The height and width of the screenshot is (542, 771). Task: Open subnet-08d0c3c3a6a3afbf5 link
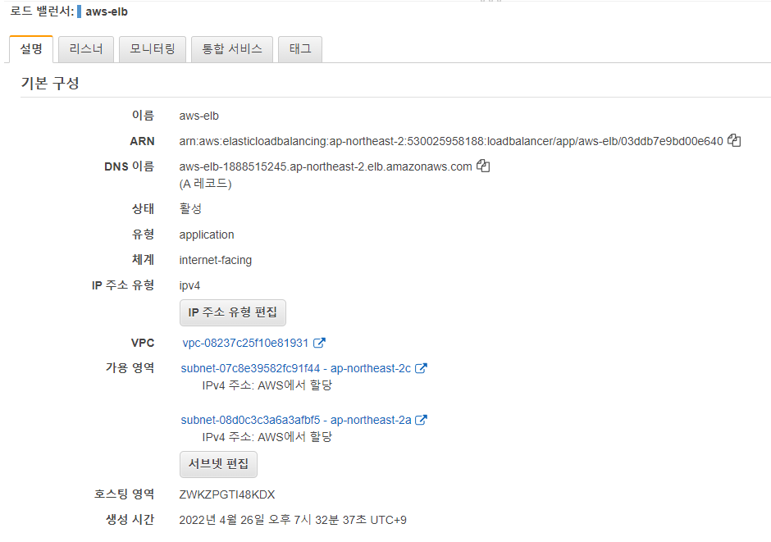(x=295, y=420)
